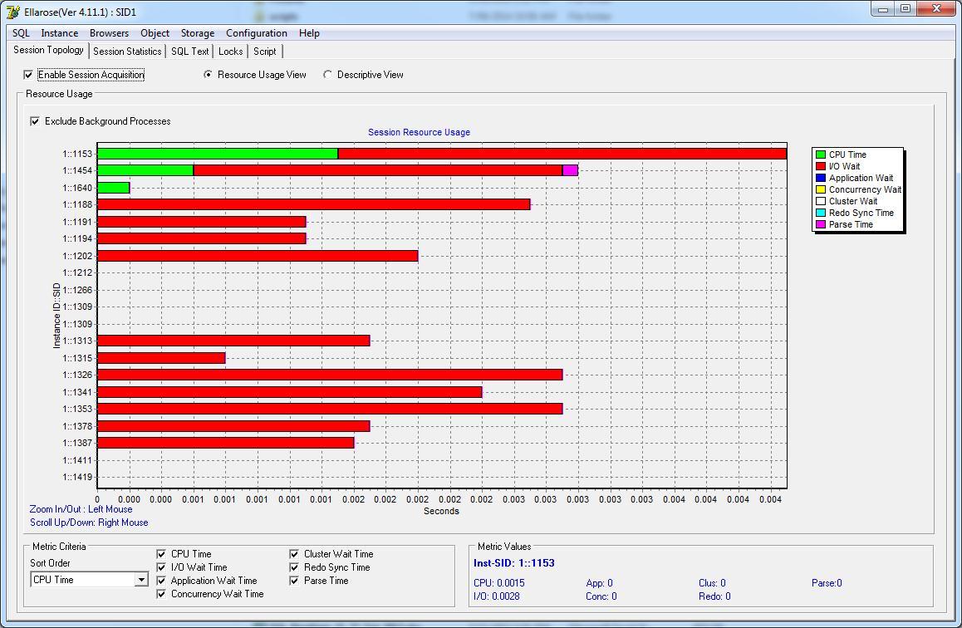This screenshot has width=962, height=628.
Task: Uncheck Cluster Wait Time checkbox
Action: click(x=294, y=554)
